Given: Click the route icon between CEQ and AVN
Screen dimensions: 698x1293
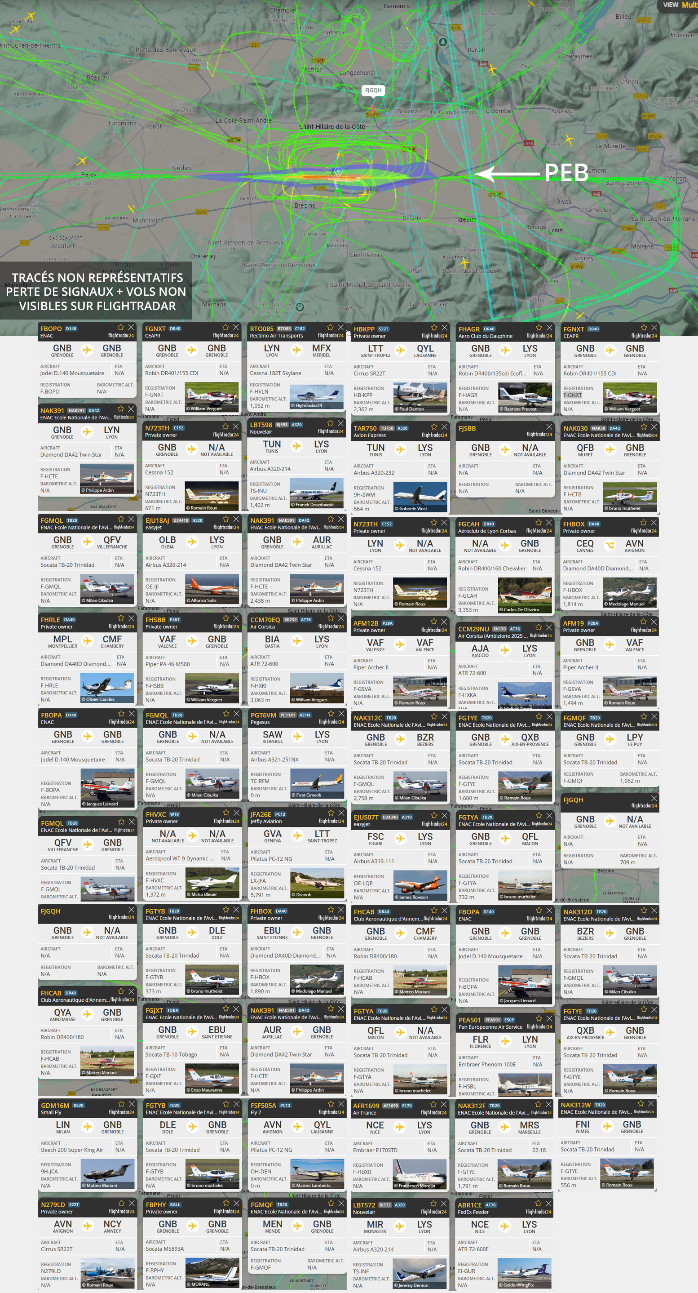Looking at the screenshot, I should 610,545.
